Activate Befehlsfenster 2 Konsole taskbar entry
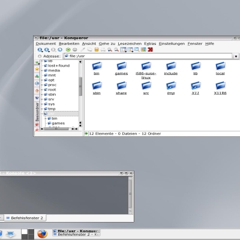Viewport: 240px width, 240px height. pyautogui.click(x=76, y=235)
